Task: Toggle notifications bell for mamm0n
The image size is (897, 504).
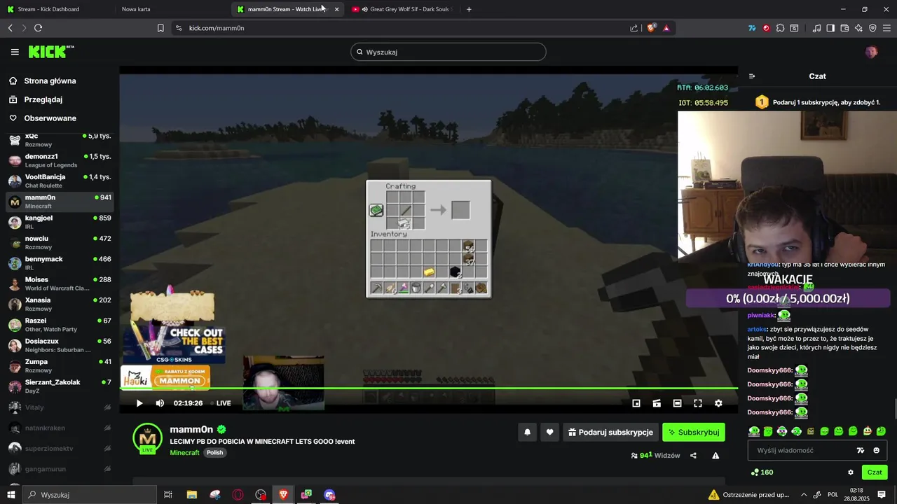Action: pyautogui.click(x=528, y=433)
